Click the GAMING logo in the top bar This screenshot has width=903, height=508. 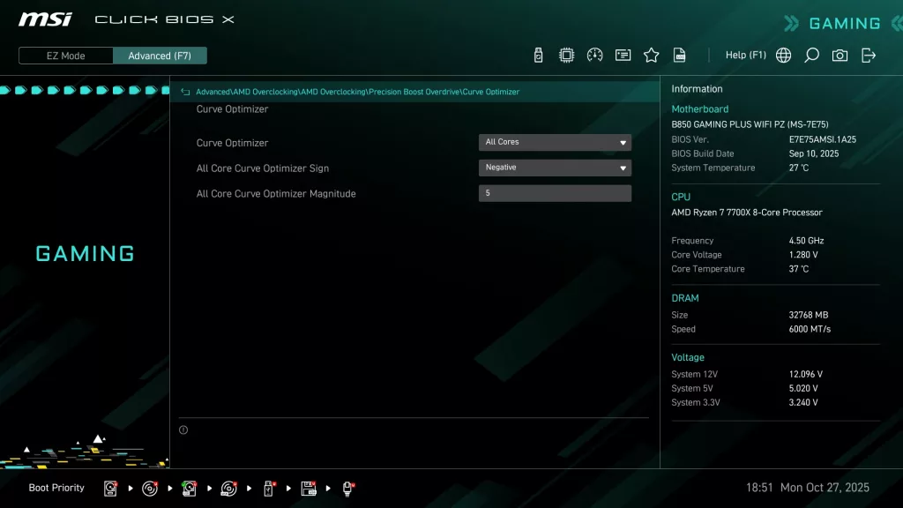844,23
